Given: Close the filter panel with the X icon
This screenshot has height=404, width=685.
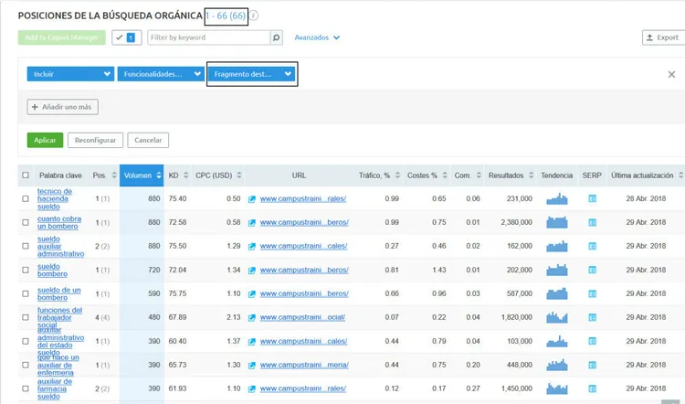Looking at the screenshot, I should point(671,74).
